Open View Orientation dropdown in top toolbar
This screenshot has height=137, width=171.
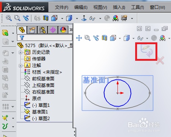62,19
